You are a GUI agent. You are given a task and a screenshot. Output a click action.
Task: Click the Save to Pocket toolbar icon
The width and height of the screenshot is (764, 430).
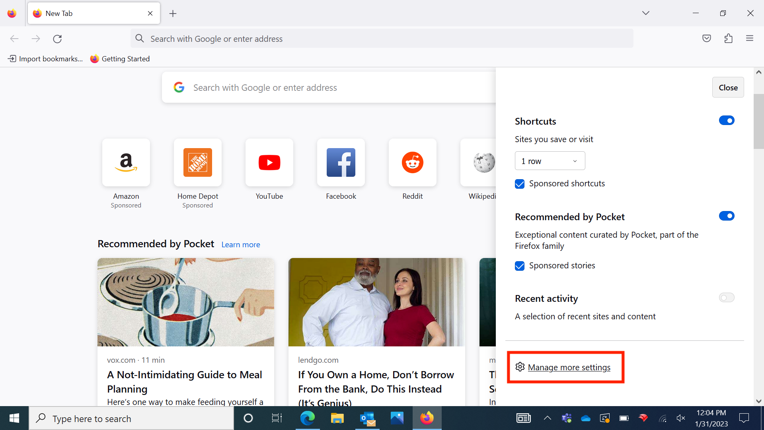707,39
